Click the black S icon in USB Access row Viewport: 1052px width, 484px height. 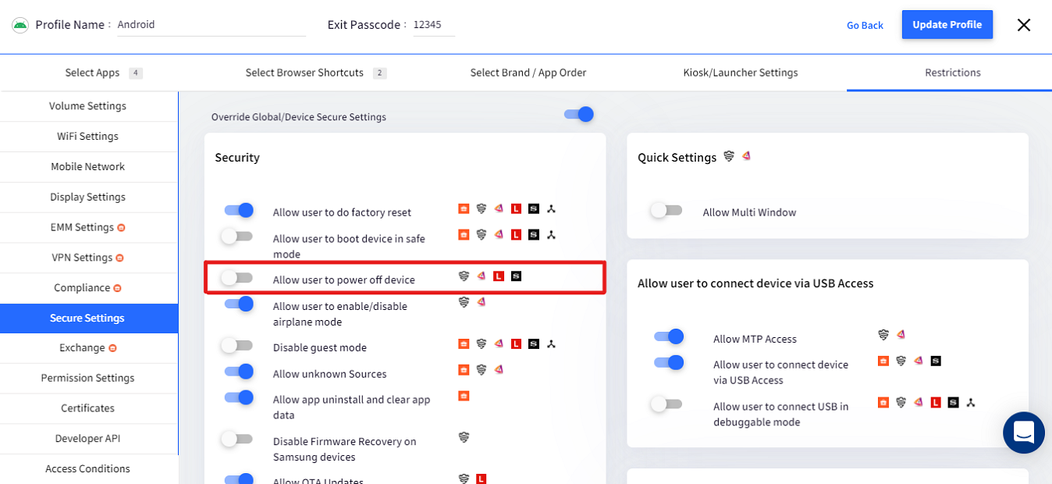(x=936, y=361)
